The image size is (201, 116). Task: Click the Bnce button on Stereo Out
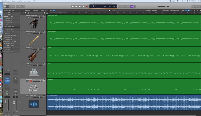[17, 111]
